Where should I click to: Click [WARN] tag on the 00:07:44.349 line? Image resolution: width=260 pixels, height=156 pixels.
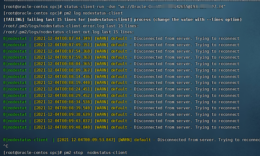(x=101, y=38)
